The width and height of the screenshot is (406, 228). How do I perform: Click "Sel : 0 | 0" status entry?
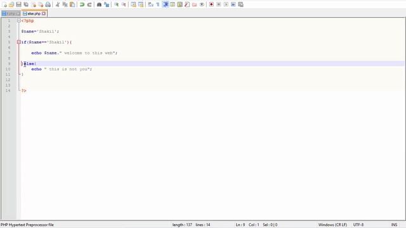pyautogui.click(x=270, y=225)
